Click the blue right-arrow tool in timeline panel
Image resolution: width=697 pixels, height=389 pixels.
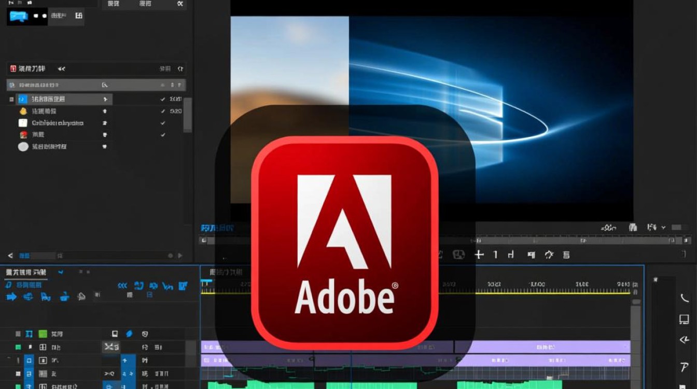tap(11, 297)
